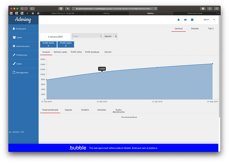229x163 pixels.
Task: Click the 01 May 2019 chart data point
Action: click(212, 64)
